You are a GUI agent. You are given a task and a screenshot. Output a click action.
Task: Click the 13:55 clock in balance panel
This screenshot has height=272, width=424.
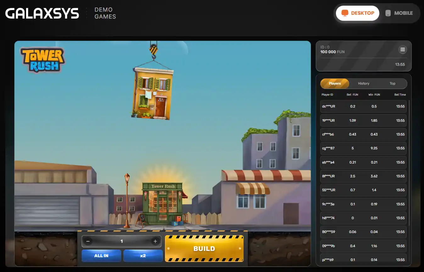[x=400, y=64]
